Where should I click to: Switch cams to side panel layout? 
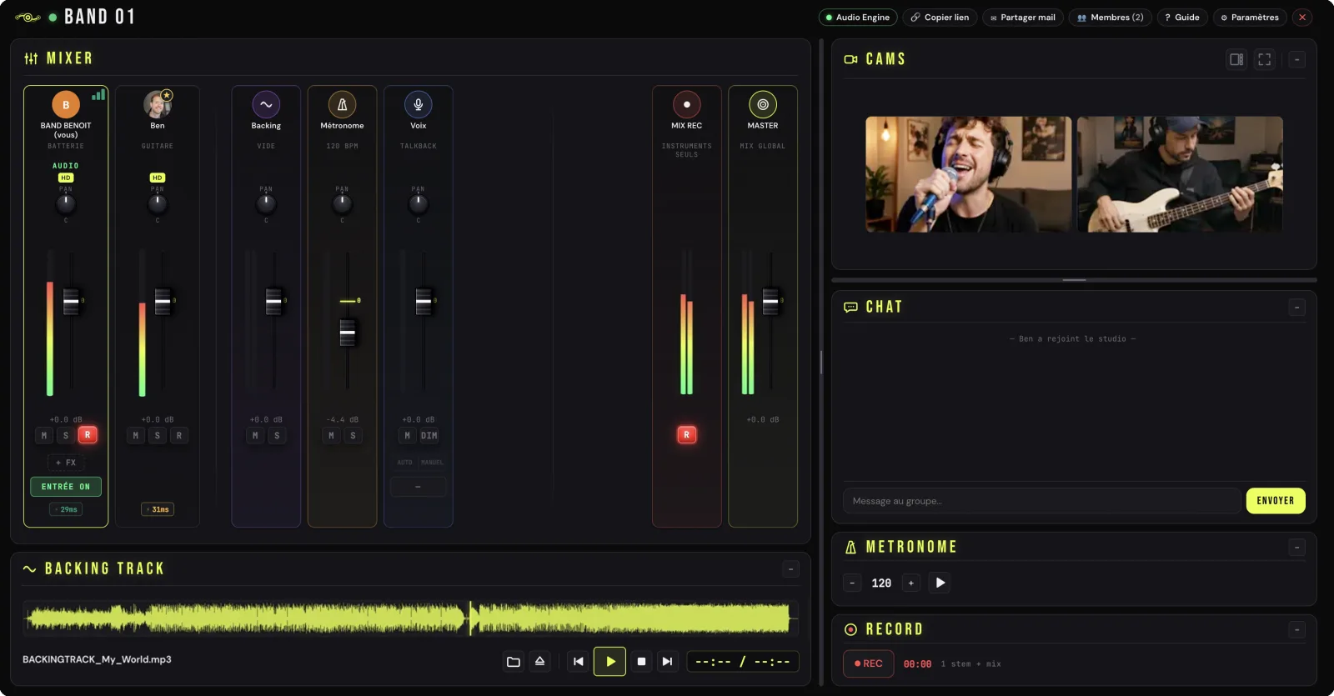(x=1236, y=59)
